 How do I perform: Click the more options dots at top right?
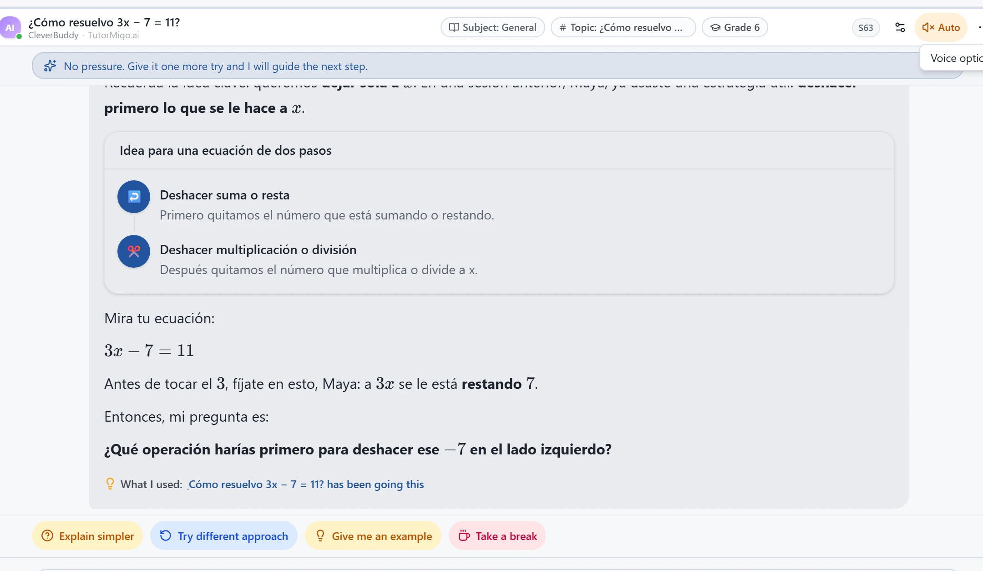coord(980,27)
